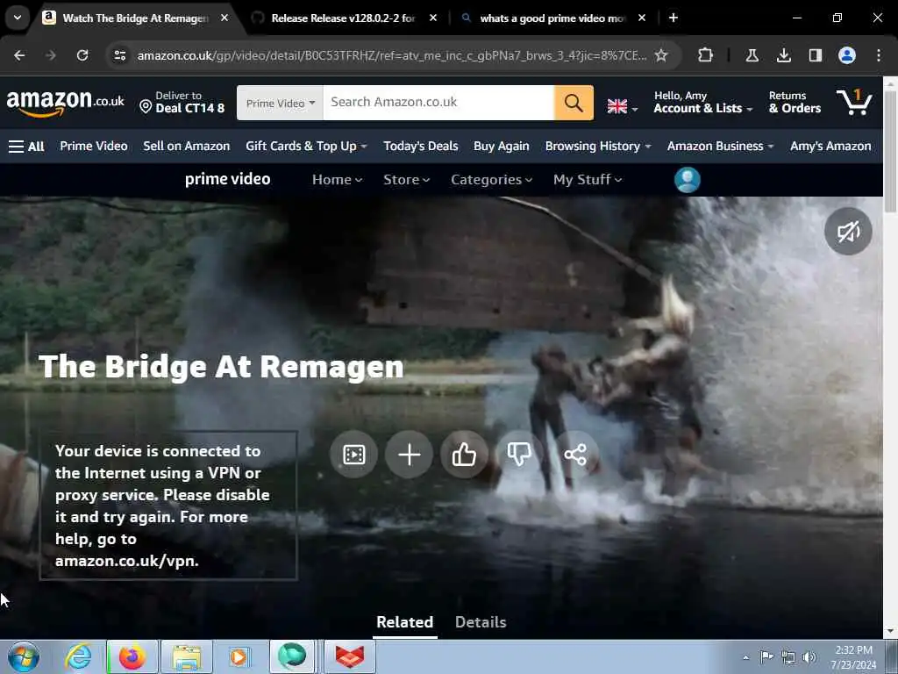Open the Windows Start button

24,656
